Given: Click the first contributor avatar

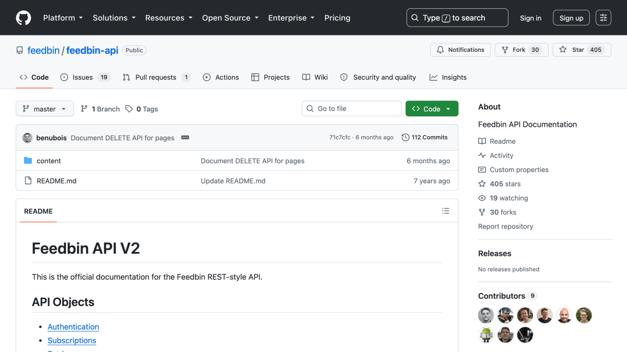Looking at the screenshot, I should pos(486,315).
